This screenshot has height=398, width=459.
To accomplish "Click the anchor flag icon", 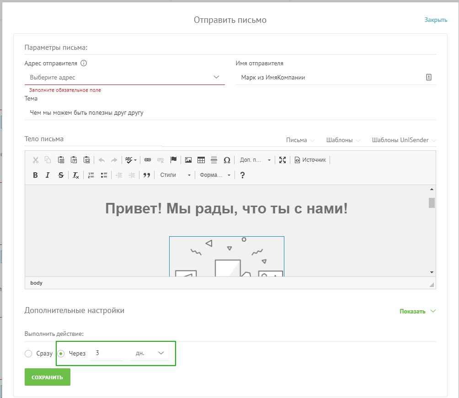I will click(173, 160).
